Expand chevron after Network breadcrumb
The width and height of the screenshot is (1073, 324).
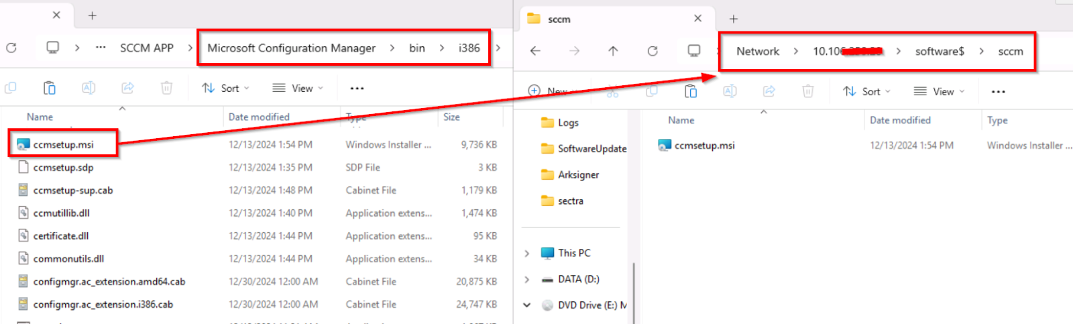(796, 51)
